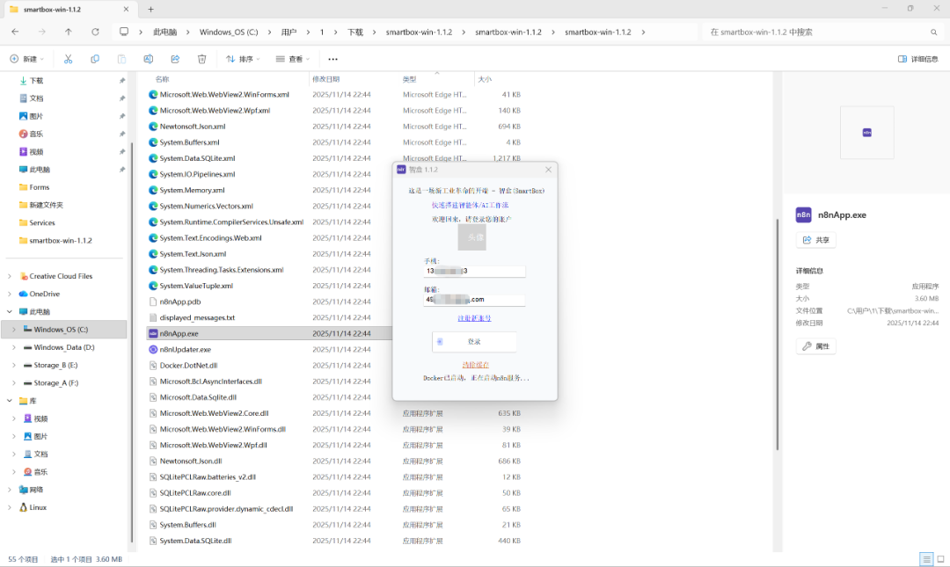Click the Rename icon in toolbar
Viewport: 950px width, 567px height.
(x=149, y=59)
